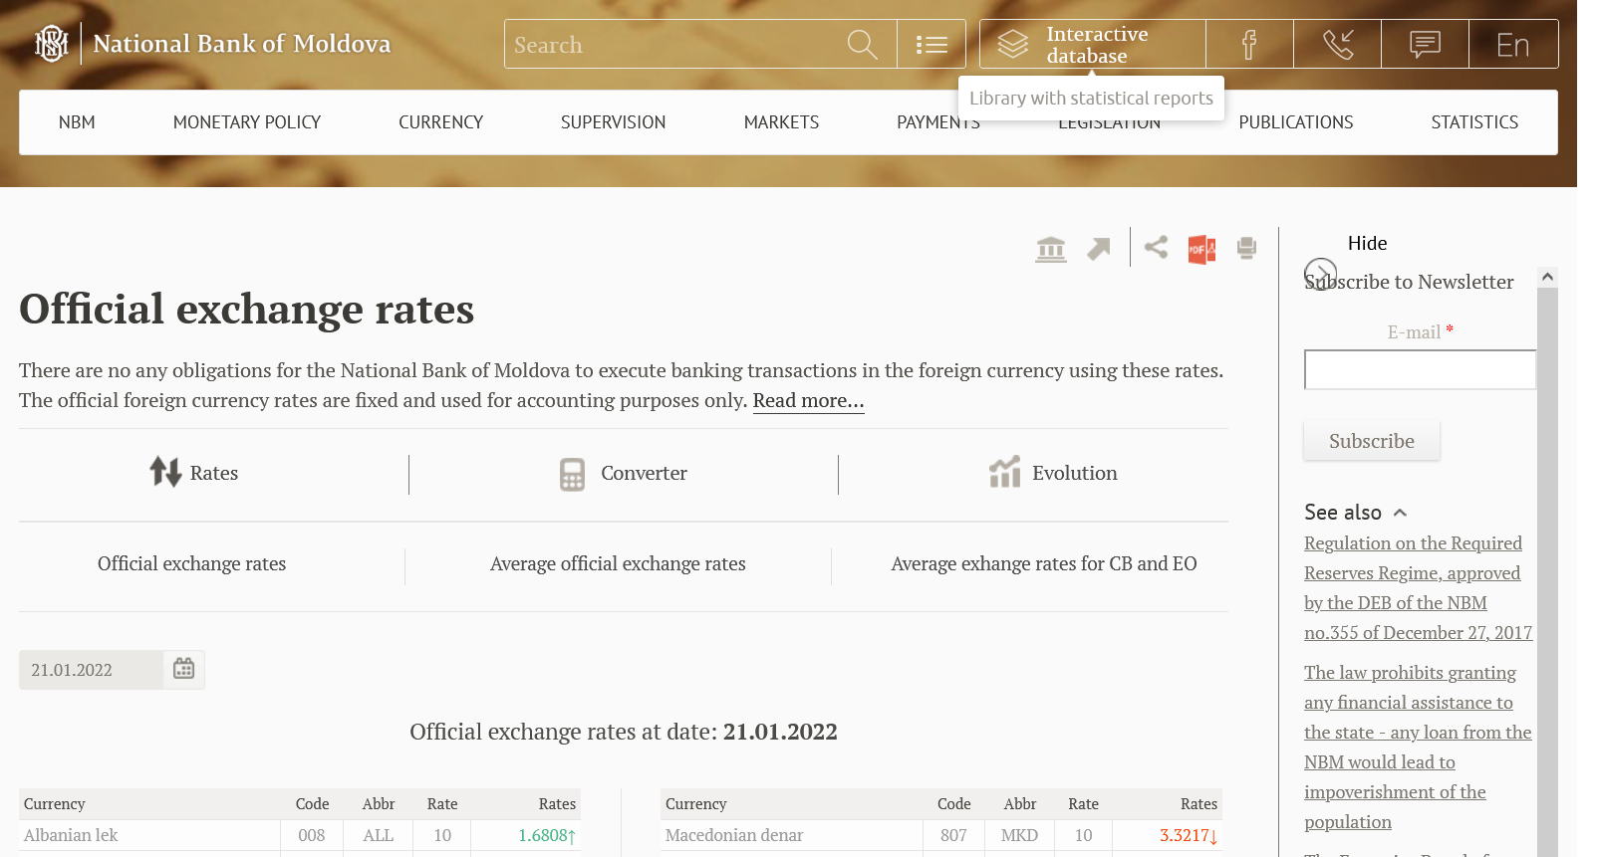Image resolution: width=1597 pixels, height=857 pixels.
Task: Click the phone contact icon
Action: coord(1337,45)
